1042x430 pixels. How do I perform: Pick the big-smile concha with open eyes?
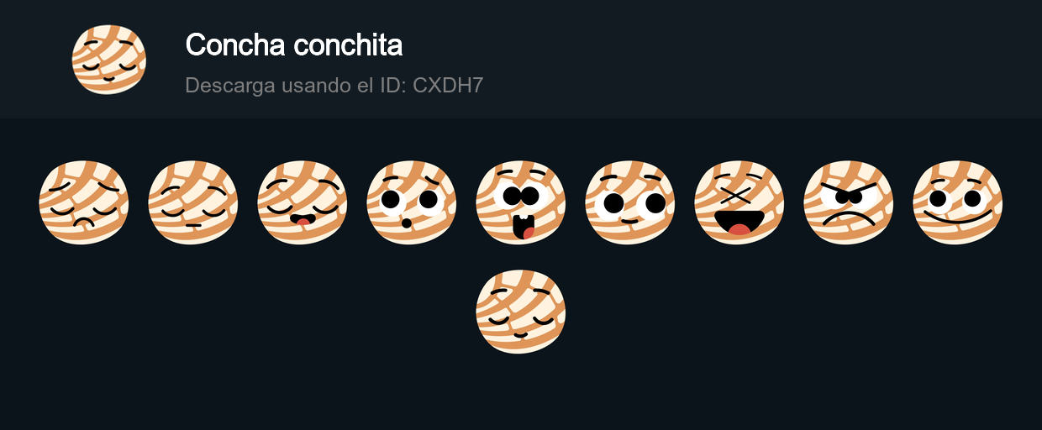(x=958, y=202)
